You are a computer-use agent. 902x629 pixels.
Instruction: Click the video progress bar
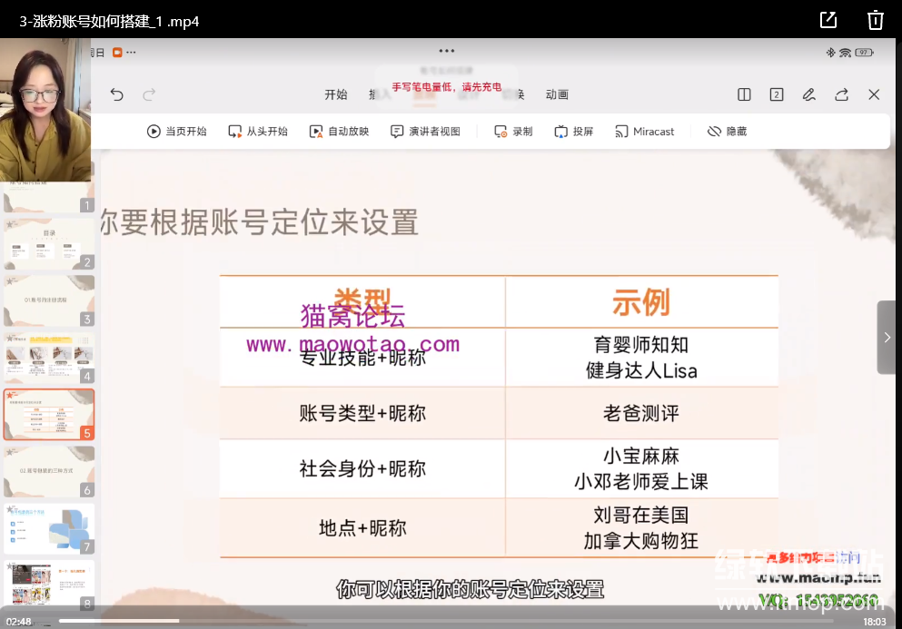[x=446, y=621]
